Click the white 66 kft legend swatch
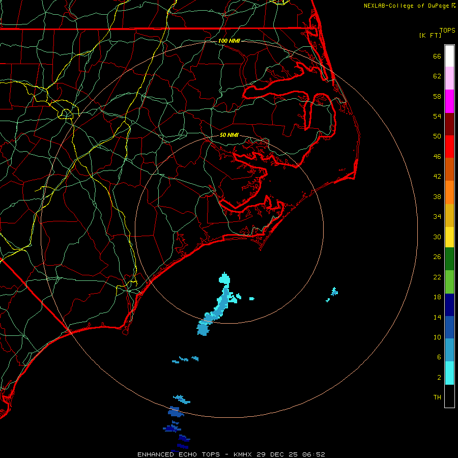458x458 pixels. click(449, 56)
